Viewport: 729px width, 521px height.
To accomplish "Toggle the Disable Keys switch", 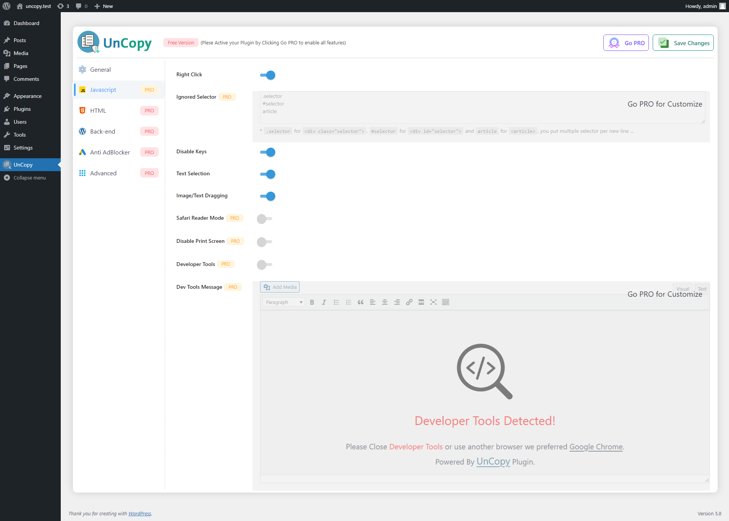I will 268,152.
